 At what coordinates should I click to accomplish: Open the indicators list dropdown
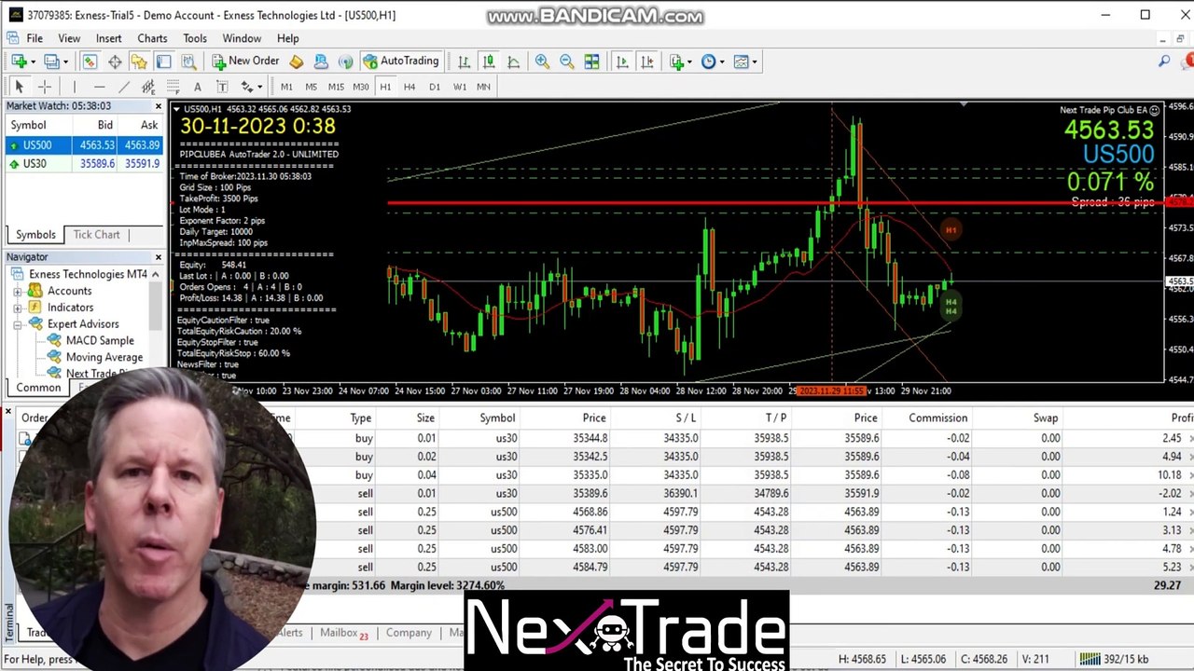coord(679,62)
